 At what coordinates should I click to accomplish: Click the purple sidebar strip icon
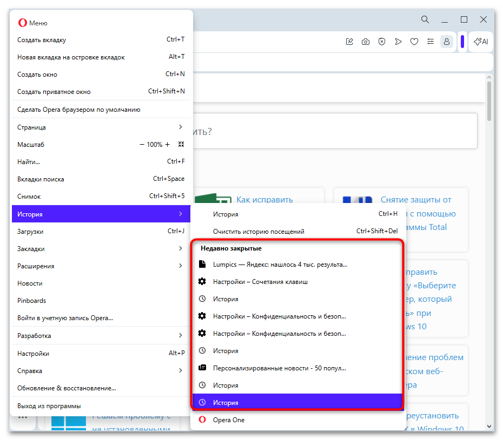coord(462,42)
